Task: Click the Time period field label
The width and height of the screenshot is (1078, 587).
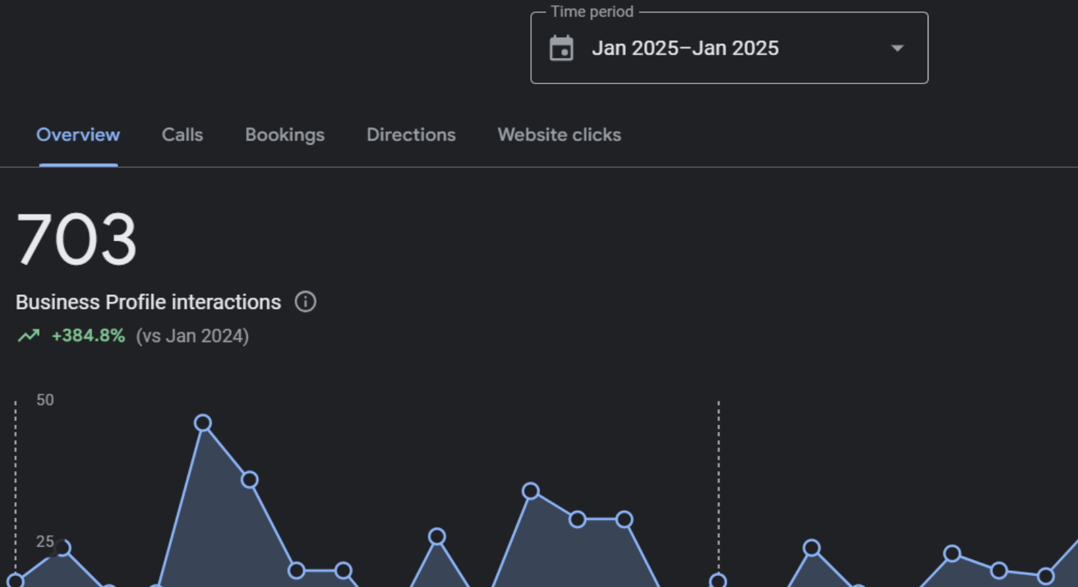Action: (x=592, y=12)
